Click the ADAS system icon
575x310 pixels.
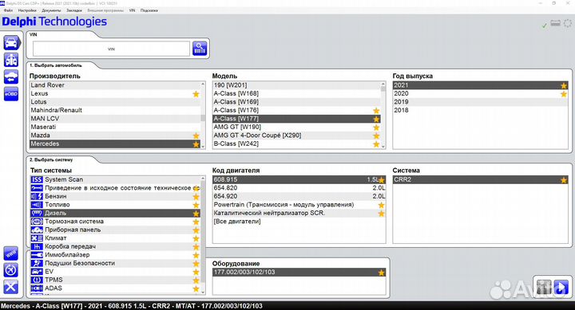pos(37,288)
